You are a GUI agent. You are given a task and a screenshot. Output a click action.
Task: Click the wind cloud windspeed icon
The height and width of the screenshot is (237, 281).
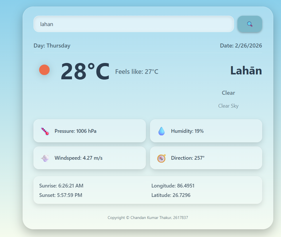point(45,158)
